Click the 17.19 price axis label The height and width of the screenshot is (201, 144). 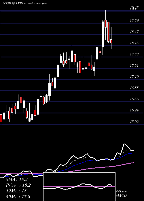tap(134, 77)
